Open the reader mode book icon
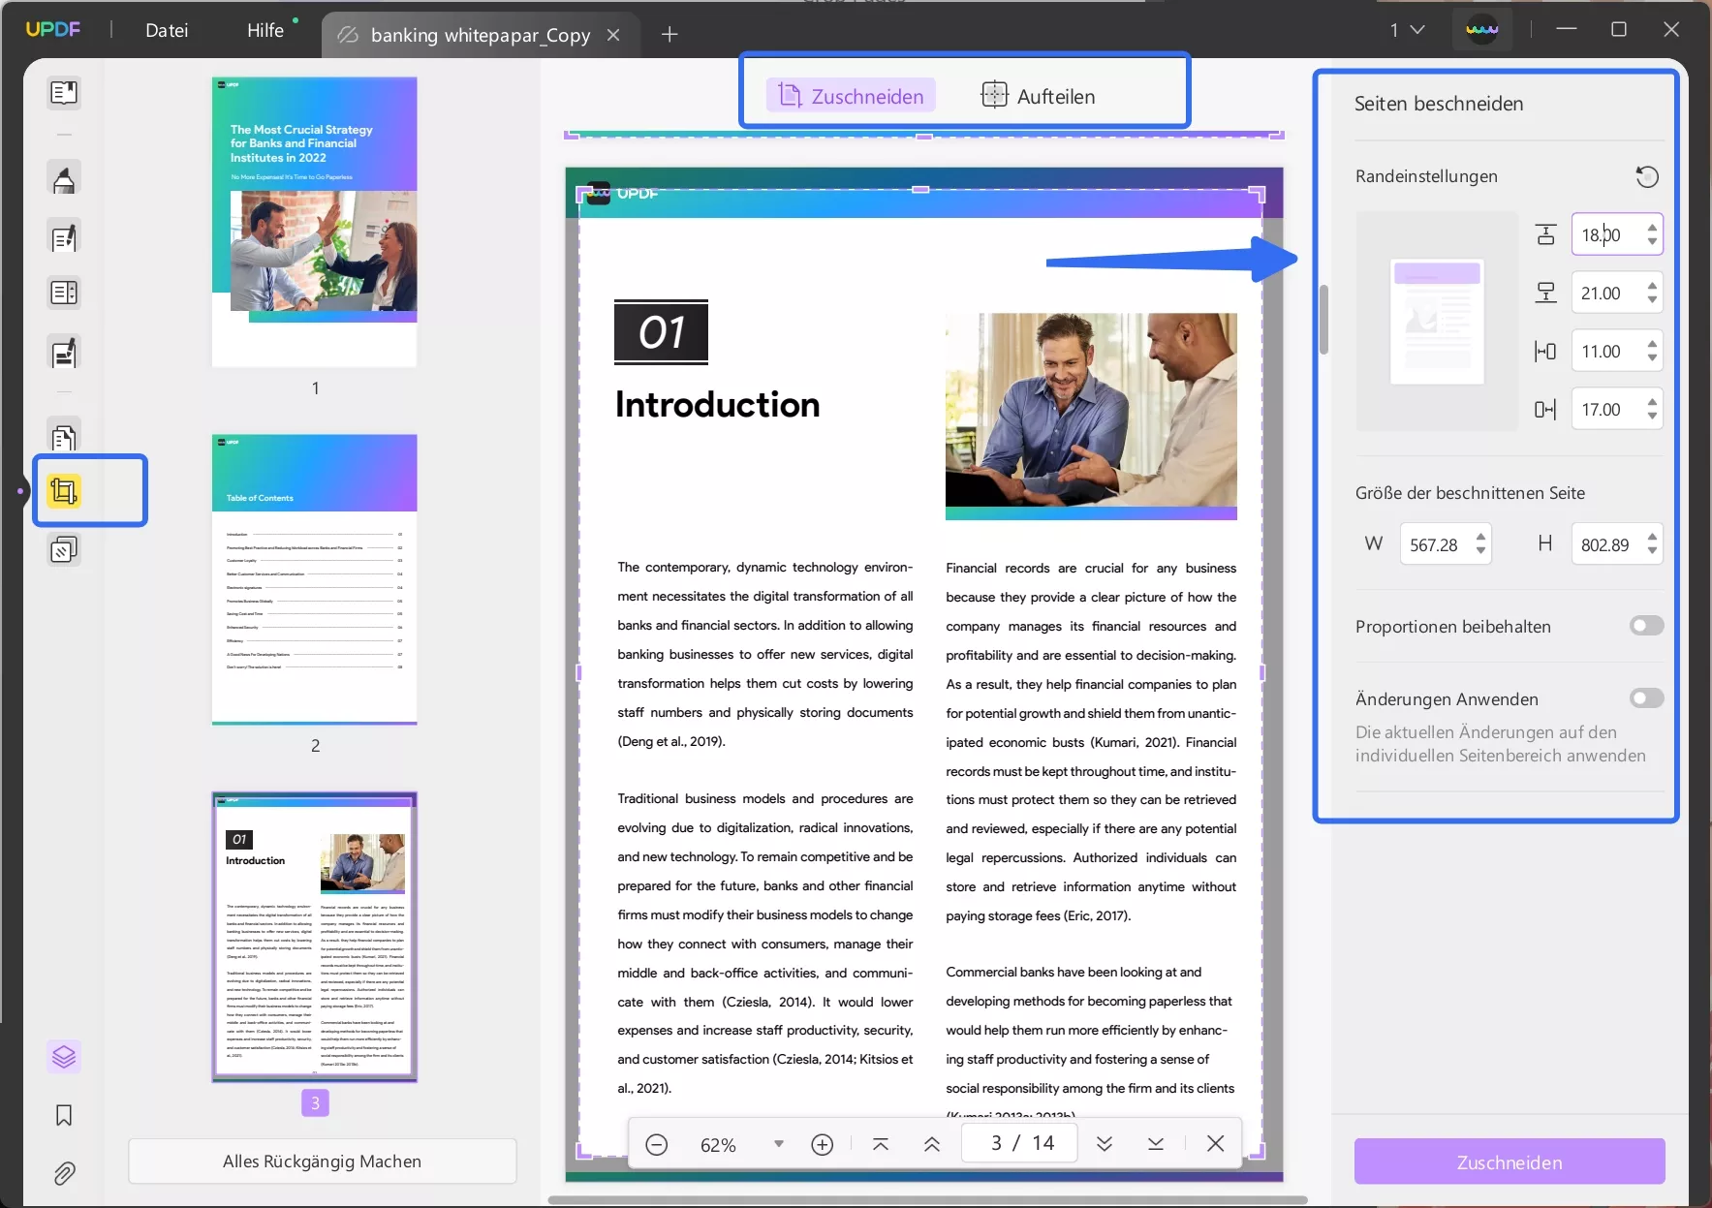This screenshot has width=1712, height=1208. [x=64, y=93]
